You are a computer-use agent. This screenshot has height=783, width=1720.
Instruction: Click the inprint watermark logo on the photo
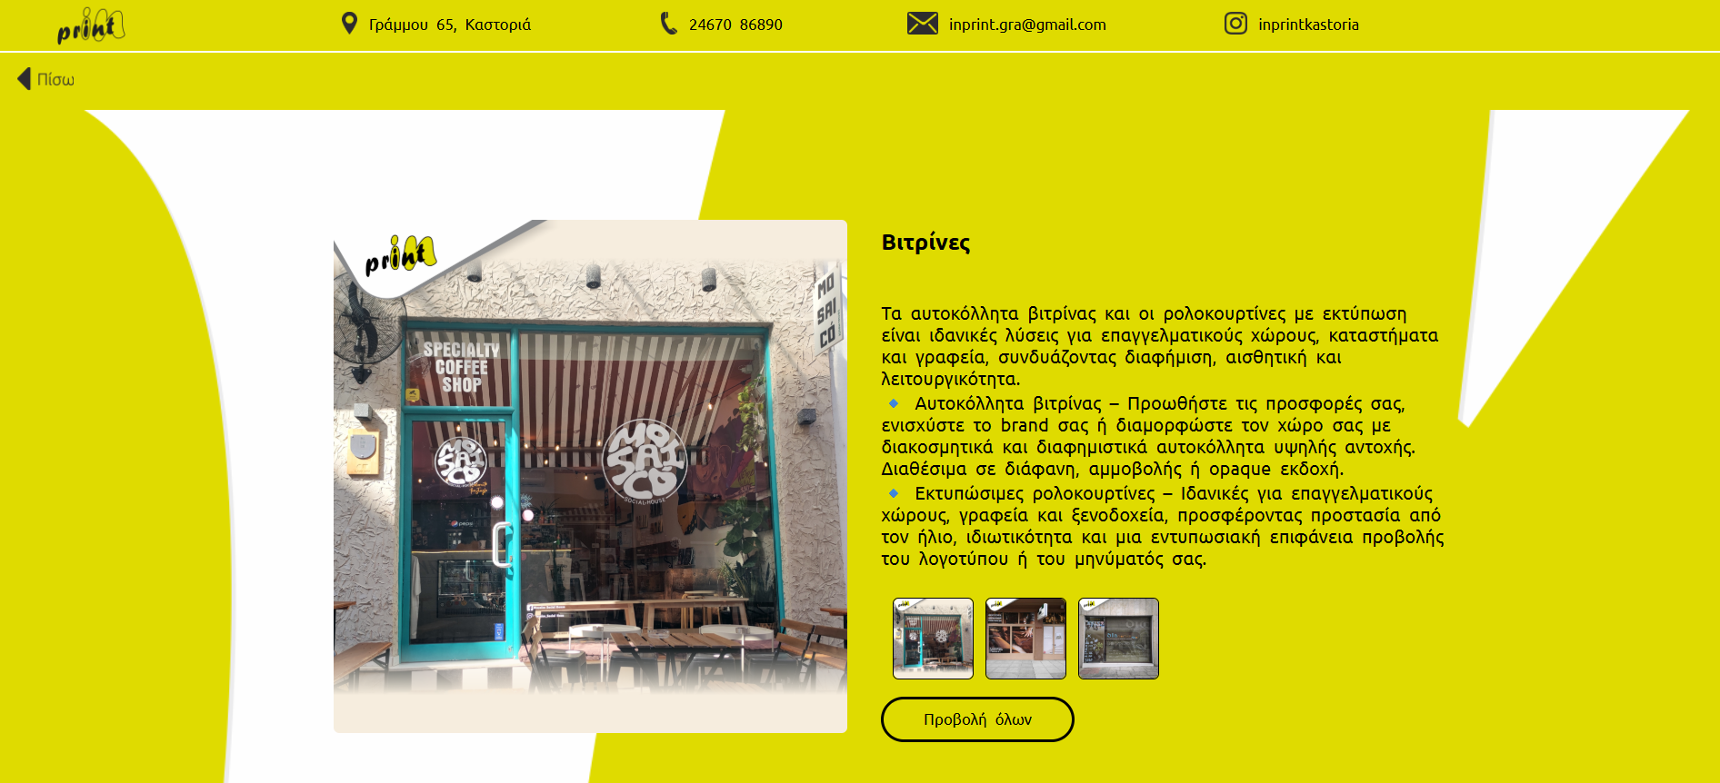(400, 255)
